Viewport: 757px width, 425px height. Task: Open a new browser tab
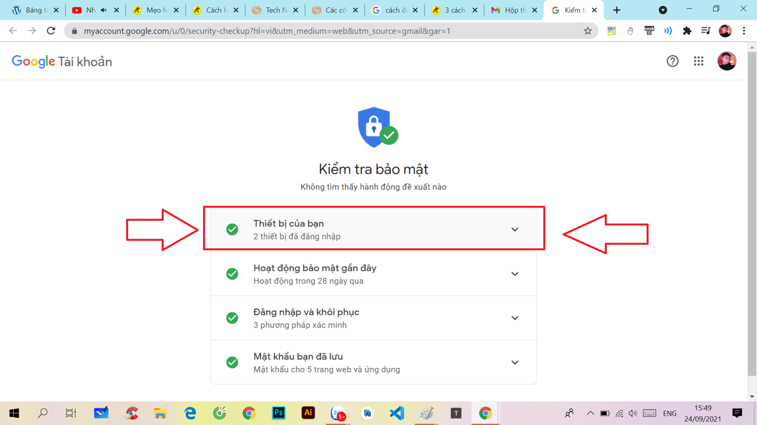point(617,10)
